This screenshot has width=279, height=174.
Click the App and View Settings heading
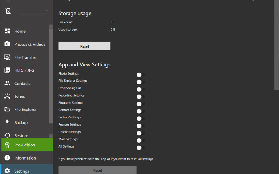[85, 65]
